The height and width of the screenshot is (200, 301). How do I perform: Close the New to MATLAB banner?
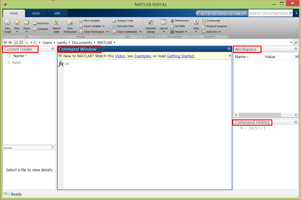(230, 56)
